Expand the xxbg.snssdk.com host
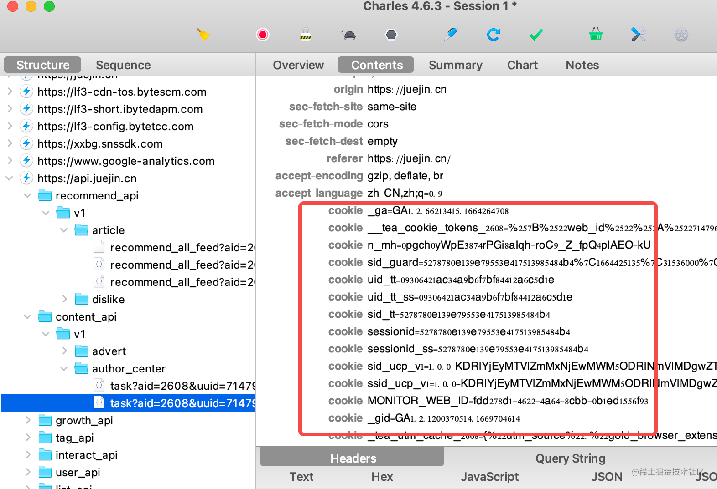 click(10, 143)
